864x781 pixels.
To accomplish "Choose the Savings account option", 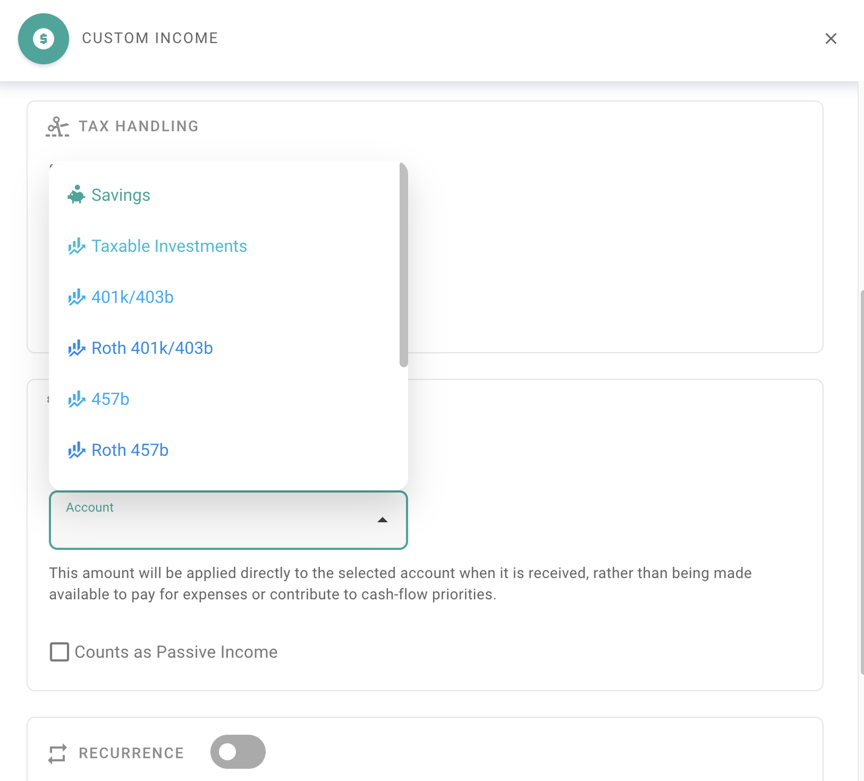I will click(x=120, y=194).
